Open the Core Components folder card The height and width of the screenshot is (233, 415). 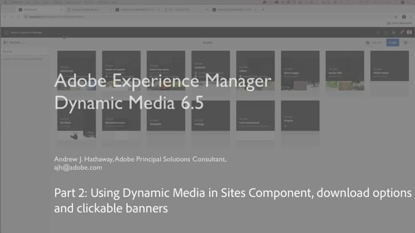point(255,123)
